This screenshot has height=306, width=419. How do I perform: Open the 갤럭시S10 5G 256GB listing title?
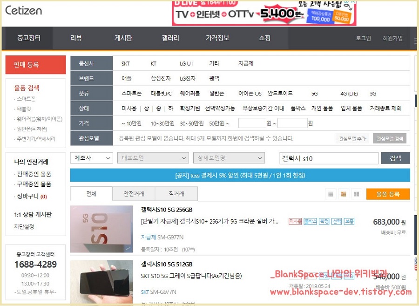point(167,210)
